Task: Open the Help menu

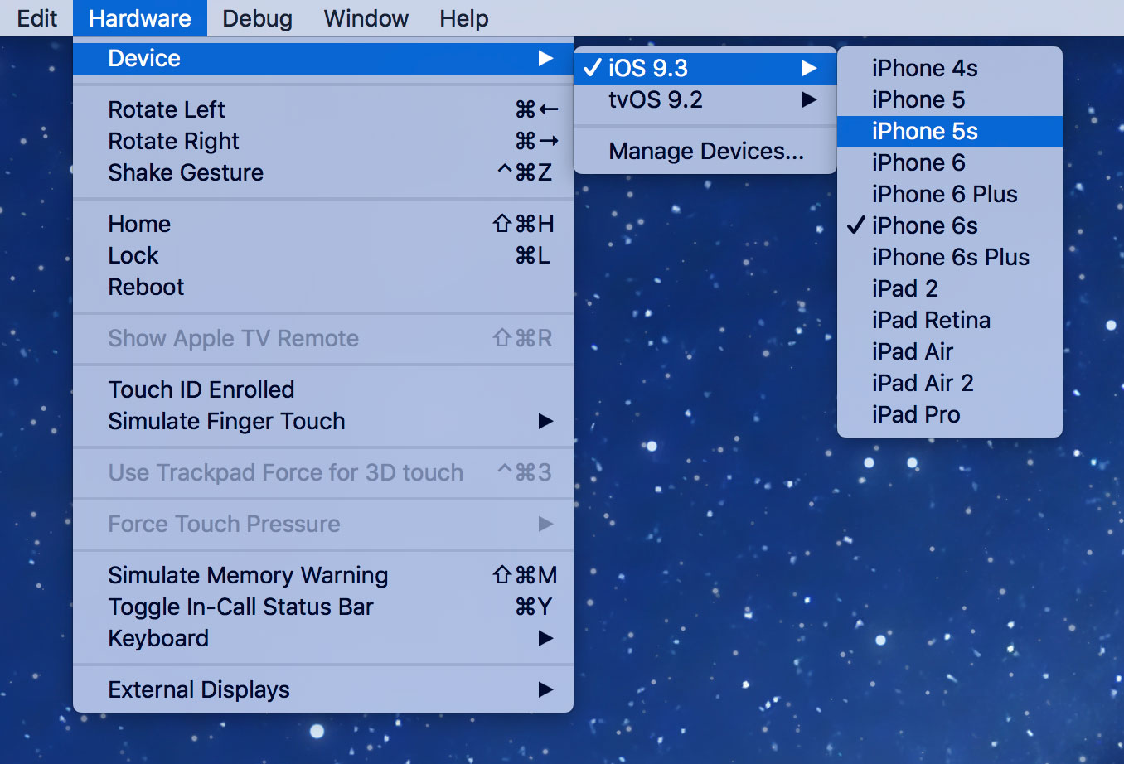Action: tap(463, 18)
